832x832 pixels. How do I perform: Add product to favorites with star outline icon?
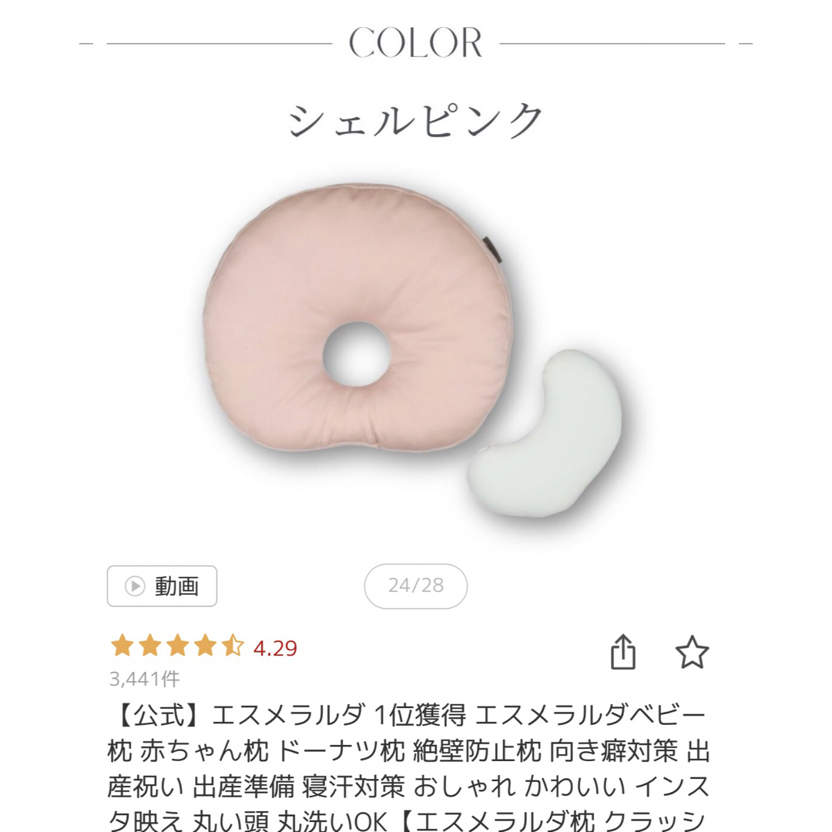pyautogui.click(x=692, y=652)
